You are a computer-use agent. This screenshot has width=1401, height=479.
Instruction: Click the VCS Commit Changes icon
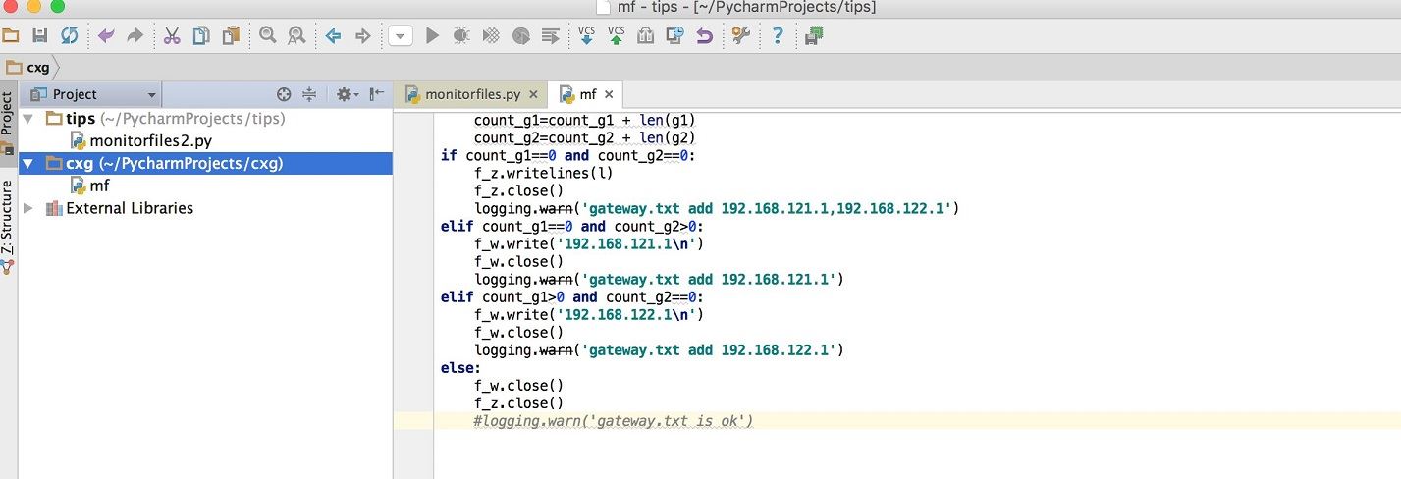[617, 35]
